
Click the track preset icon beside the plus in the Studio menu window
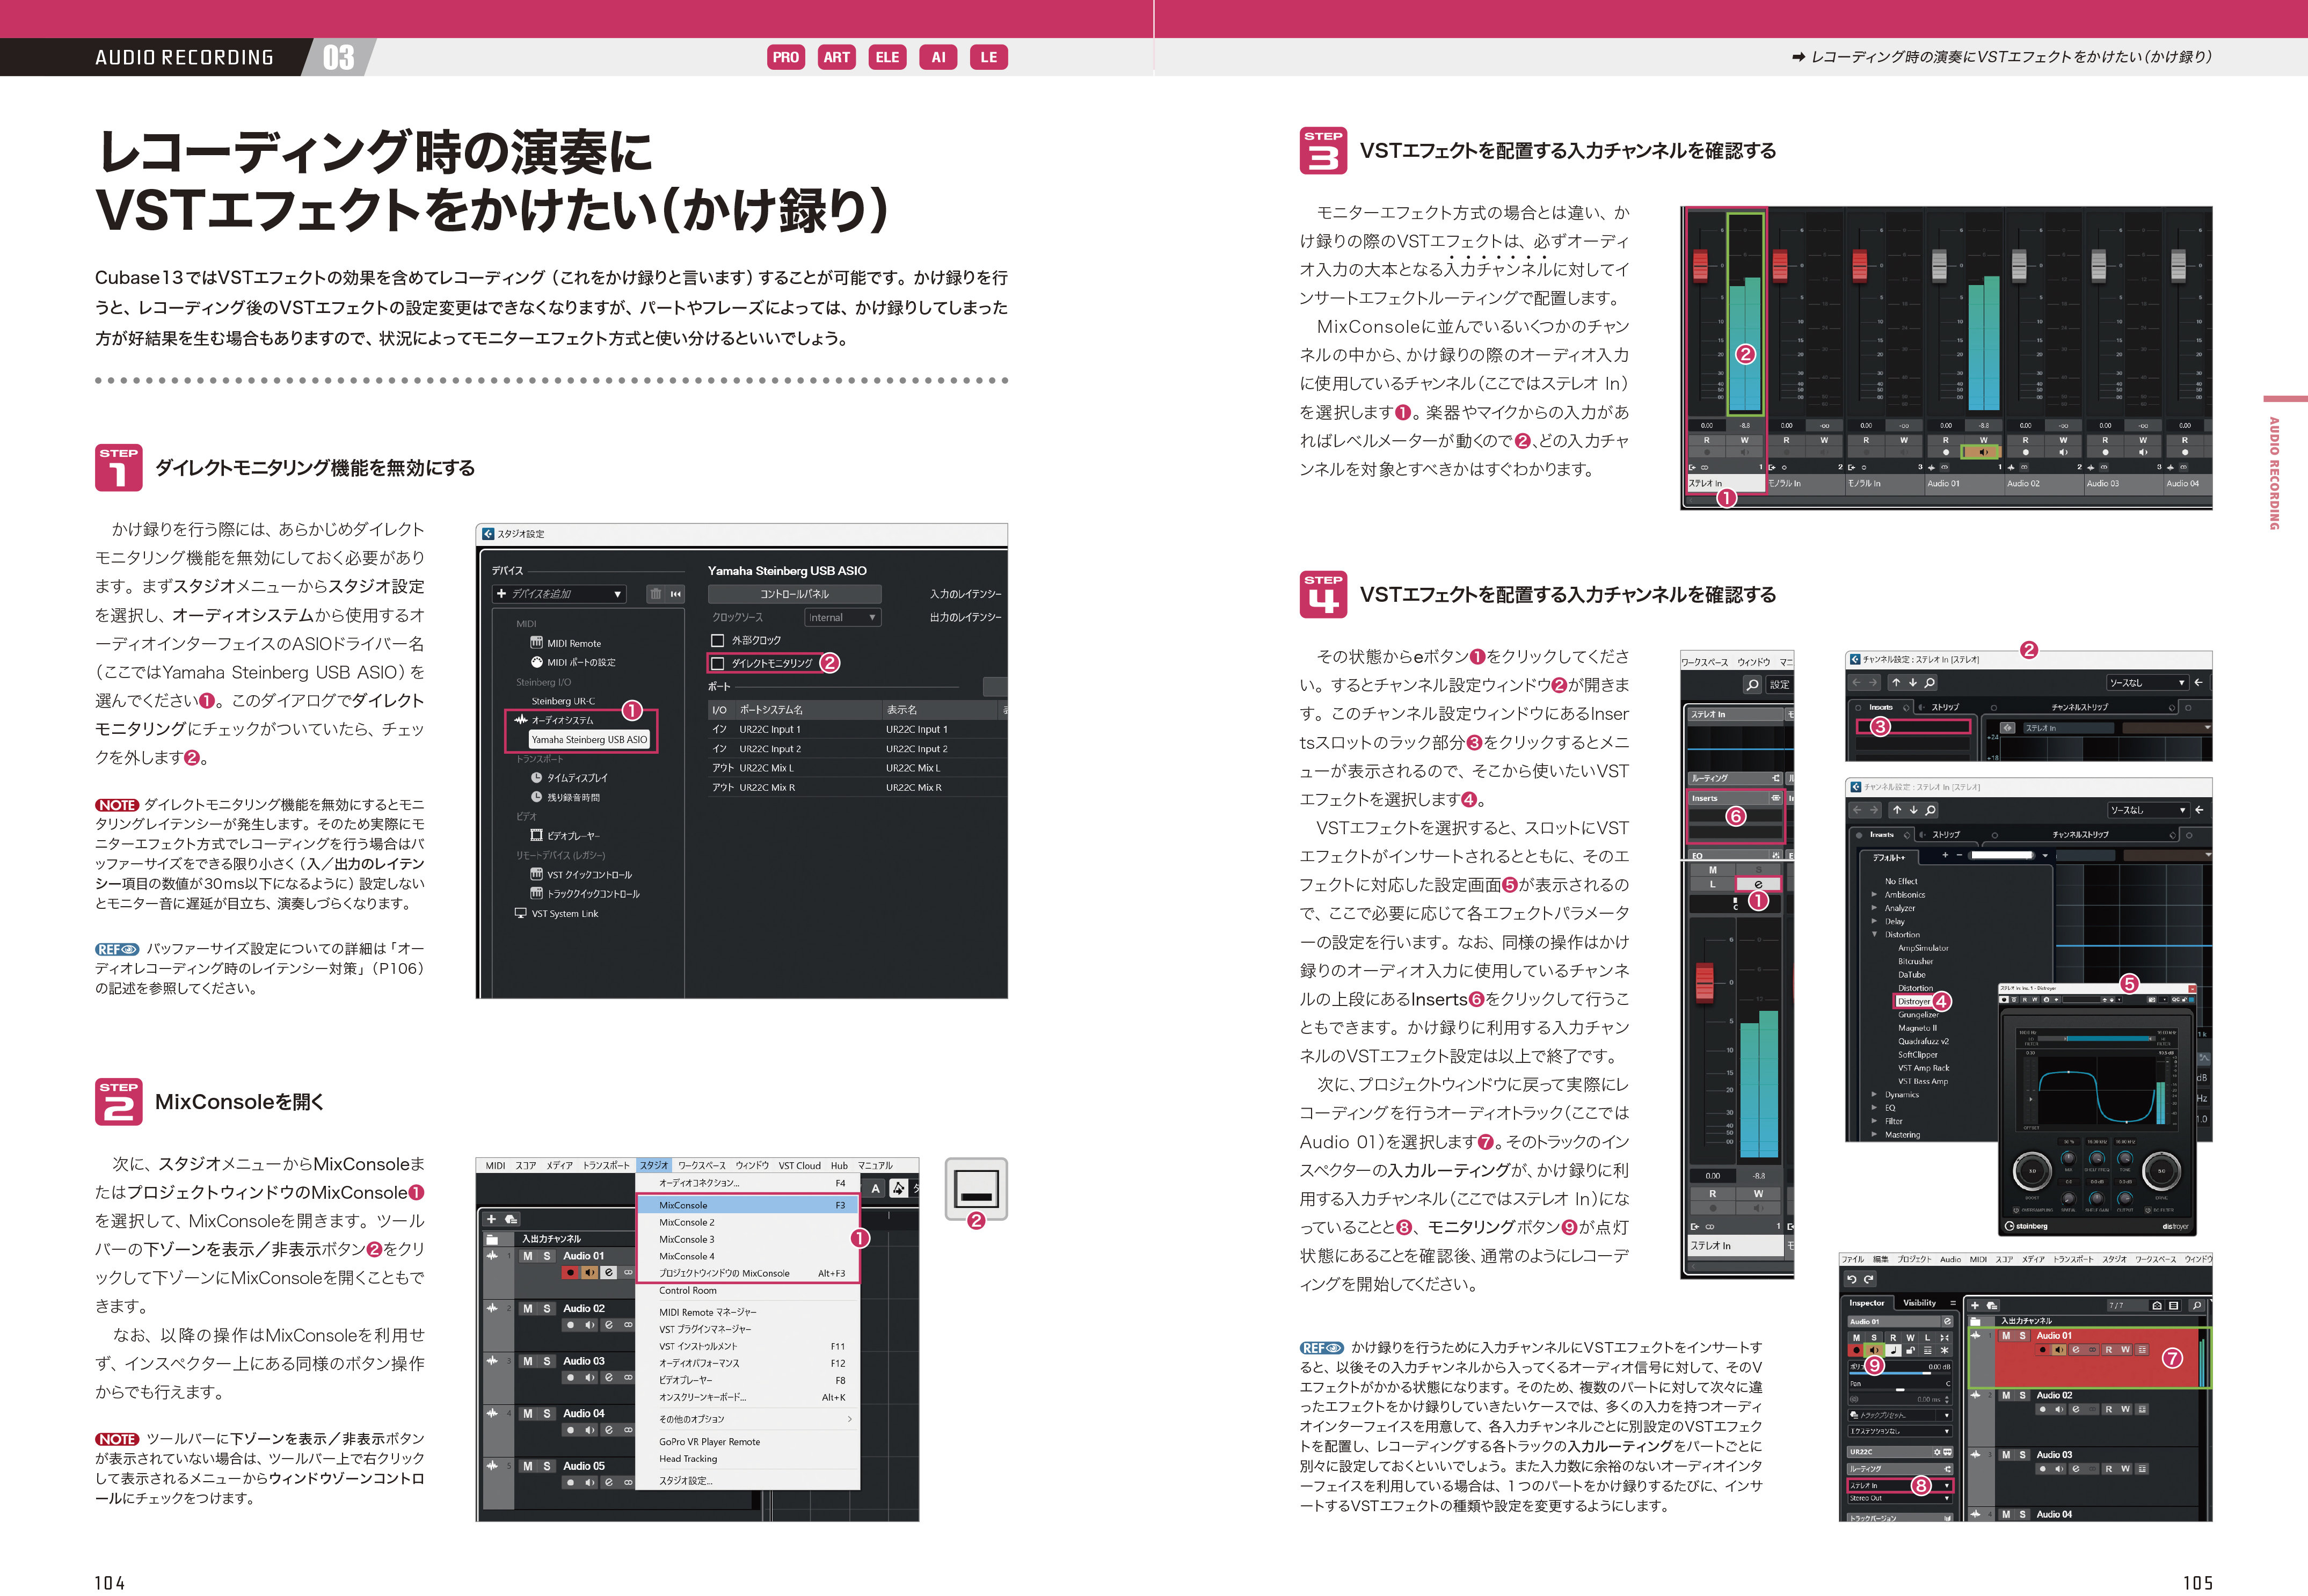pos(511,1219)
